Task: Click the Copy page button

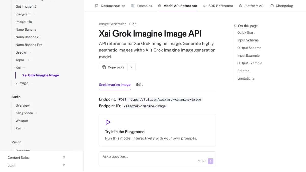Action: coord(113,67)
